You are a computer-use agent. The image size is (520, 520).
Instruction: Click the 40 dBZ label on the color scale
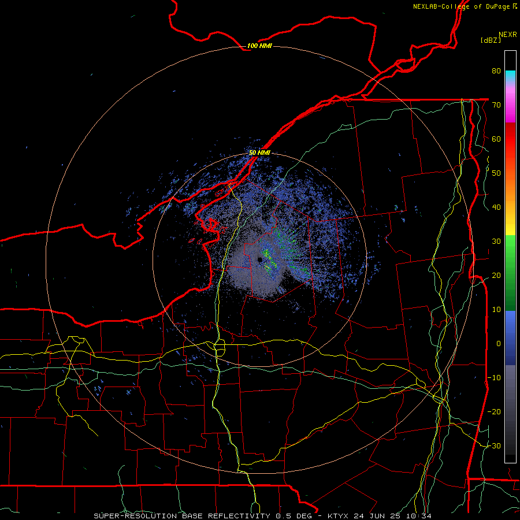click(x=496, y=207)
